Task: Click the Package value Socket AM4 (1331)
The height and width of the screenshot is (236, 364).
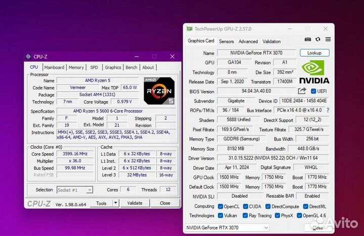Action: [98, 95]
